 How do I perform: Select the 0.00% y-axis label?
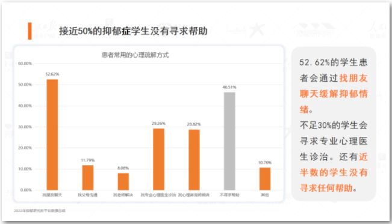[26, 190]
